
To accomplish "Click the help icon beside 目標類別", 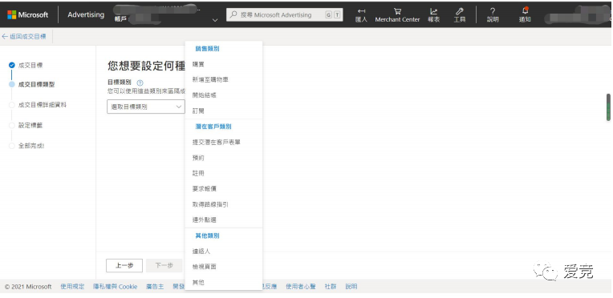I will pos(140,83).
